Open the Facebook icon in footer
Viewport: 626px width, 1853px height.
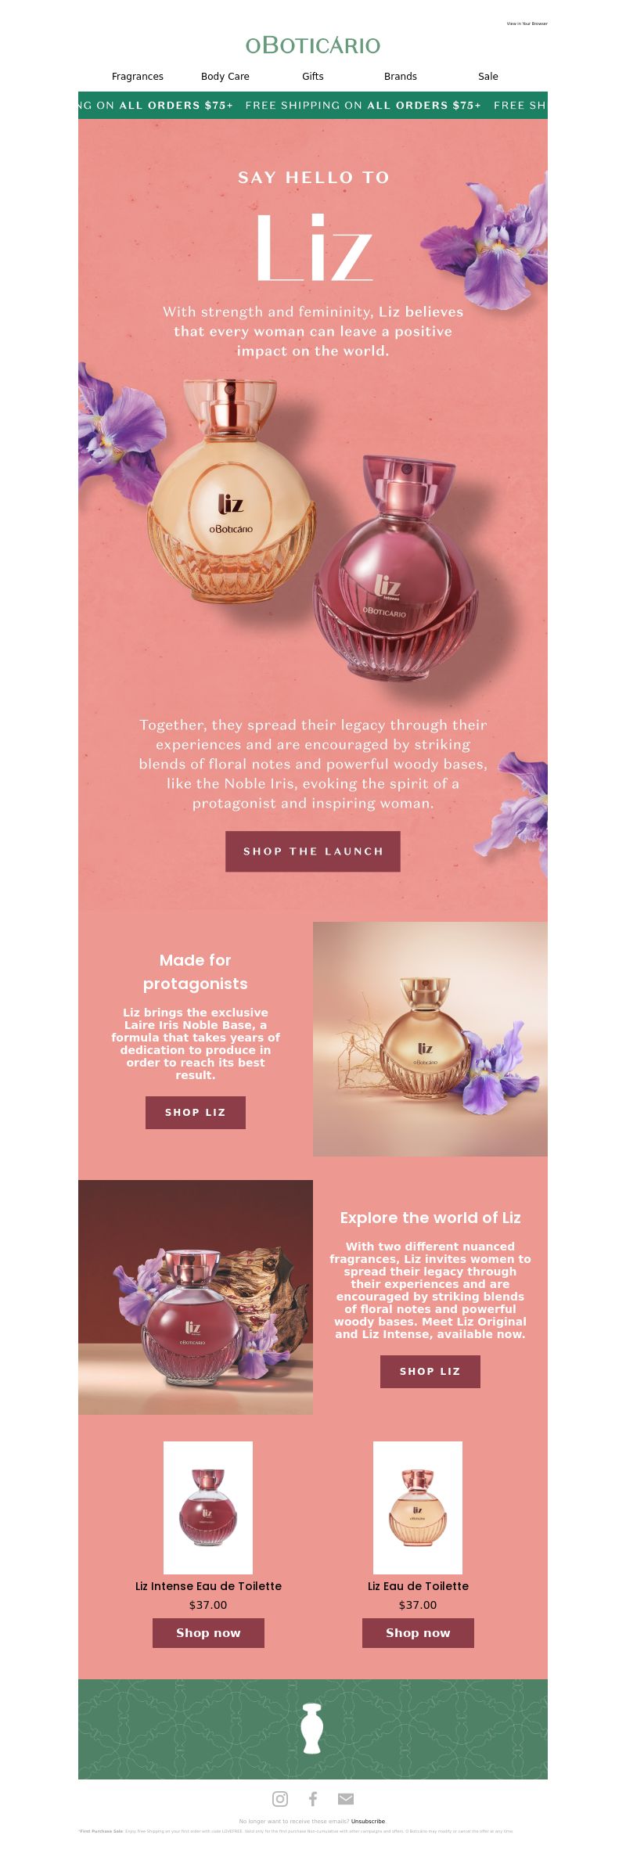[x=313, y=1798]
